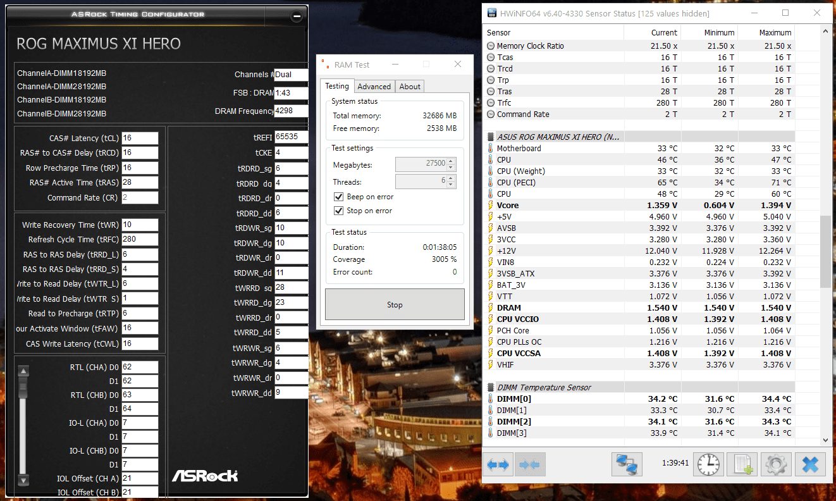Open the About tab in RAM Test
Viewport: 836px width, 501px height.
pos(410,87)
